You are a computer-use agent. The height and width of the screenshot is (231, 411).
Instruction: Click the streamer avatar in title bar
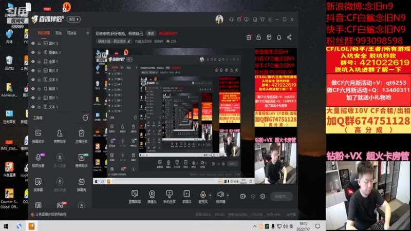pyautogui.click(x=219, y=19)
